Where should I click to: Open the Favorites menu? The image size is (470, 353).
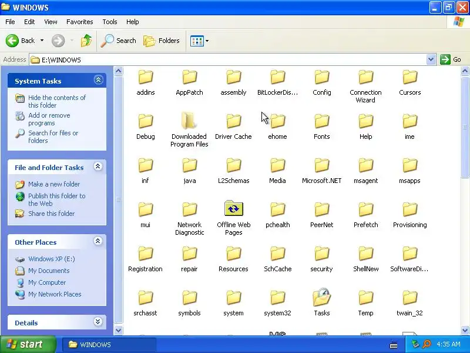coord(80,22)
